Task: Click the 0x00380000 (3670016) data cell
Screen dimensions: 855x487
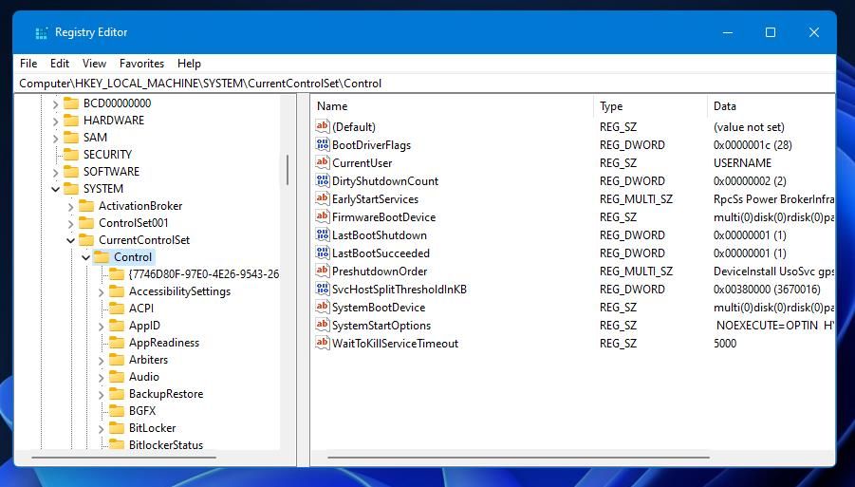Action: [x=767, y=289]
